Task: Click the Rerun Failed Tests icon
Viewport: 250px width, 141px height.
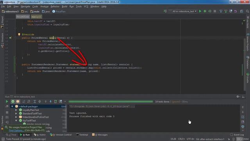Action: [x=7, y=107]
